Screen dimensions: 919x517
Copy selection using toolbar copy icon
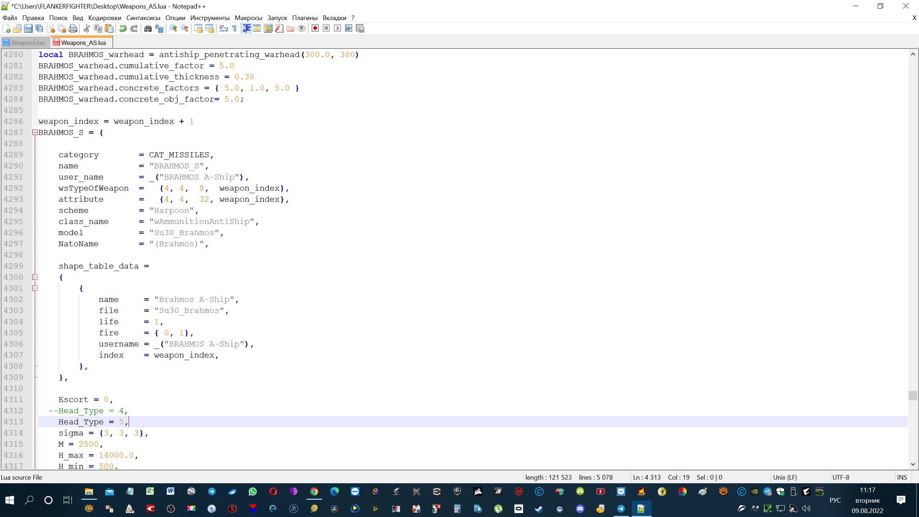pyautogui.click(x=98, y=28)
